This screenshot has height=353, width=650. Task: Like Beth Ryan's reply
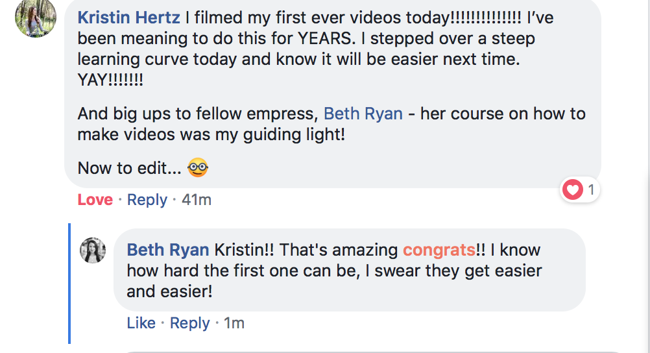(x=141, y=323)
